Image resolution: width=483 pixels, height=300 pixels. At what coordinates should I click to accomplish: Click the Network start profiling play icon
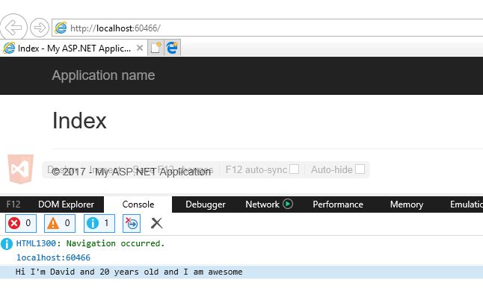(x=288, y=204)
